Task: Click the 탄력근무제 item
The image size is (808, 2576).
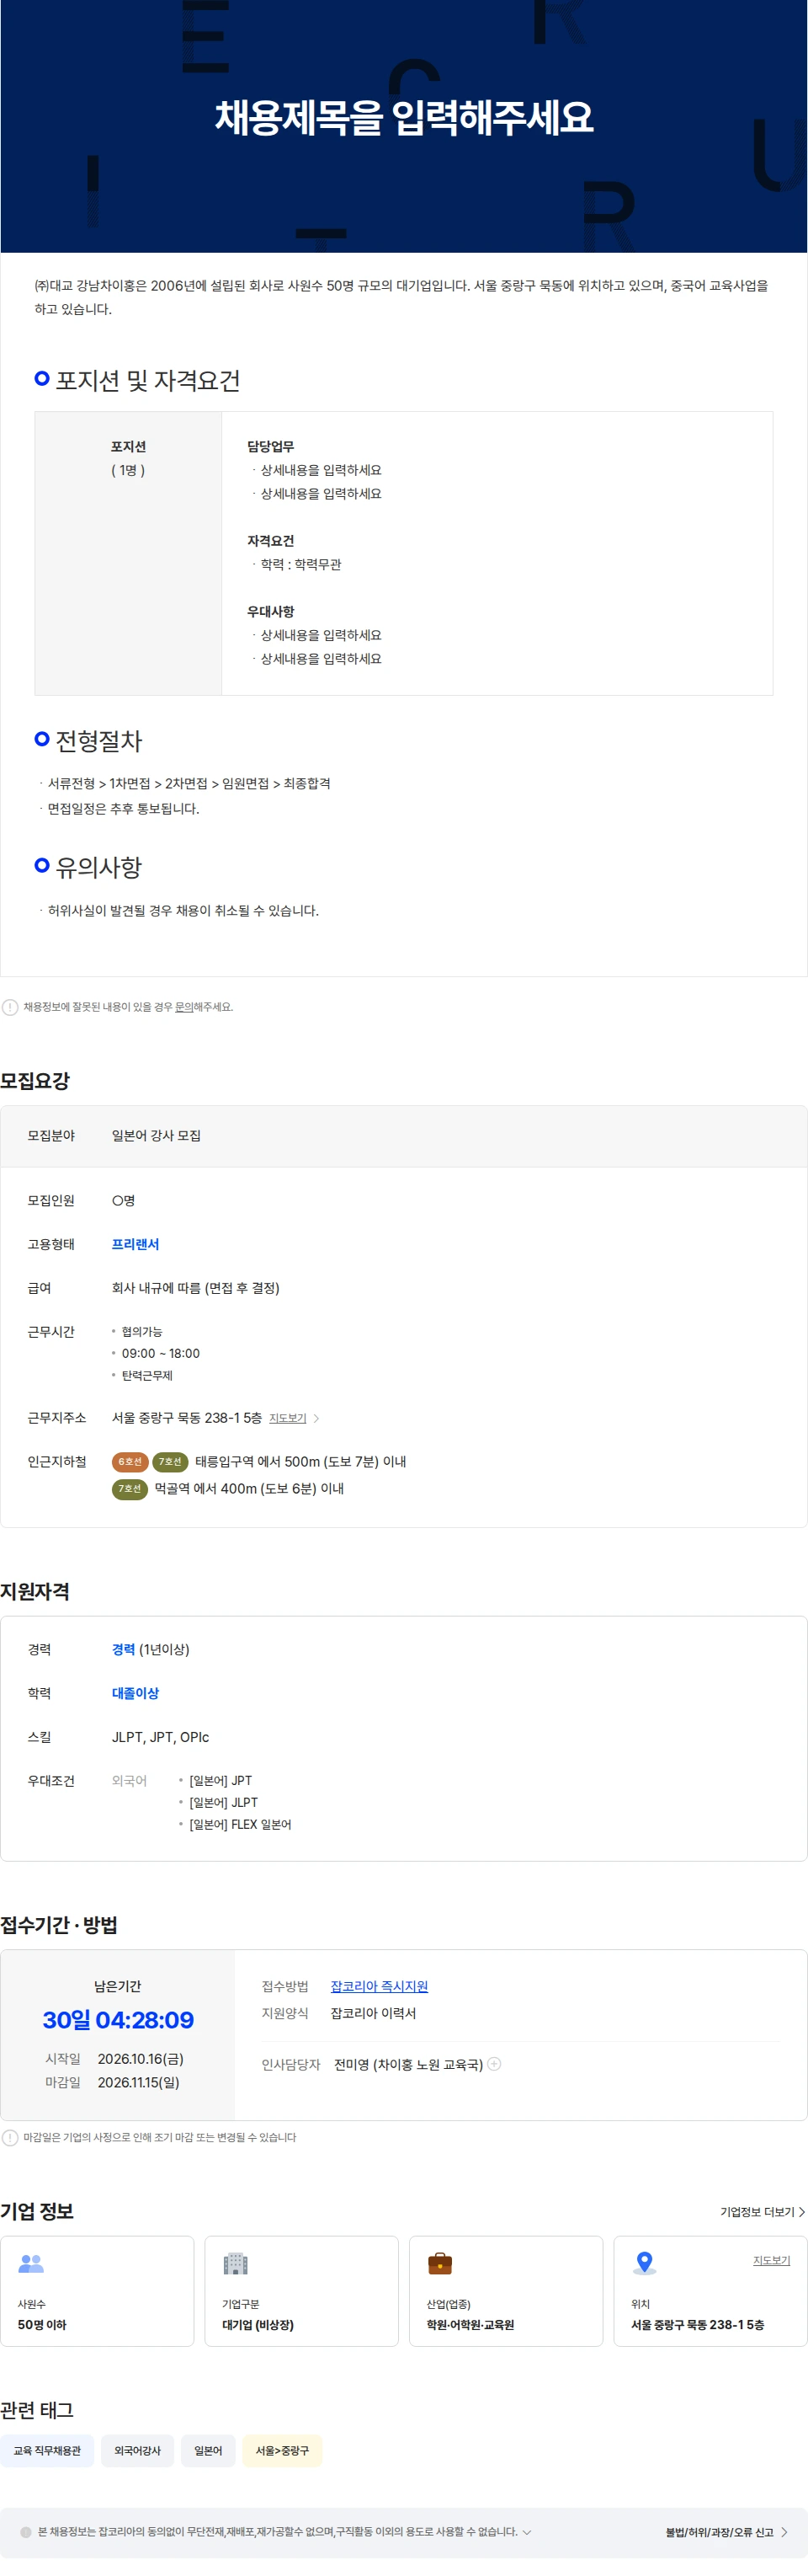Action: pos(146,1376)
